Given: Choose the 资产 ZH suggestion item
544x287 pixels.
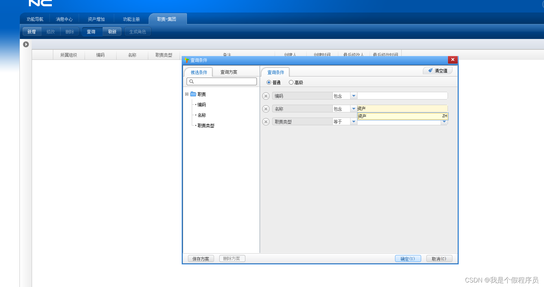Looking at the screenshot, I should (x=403, y=116).
